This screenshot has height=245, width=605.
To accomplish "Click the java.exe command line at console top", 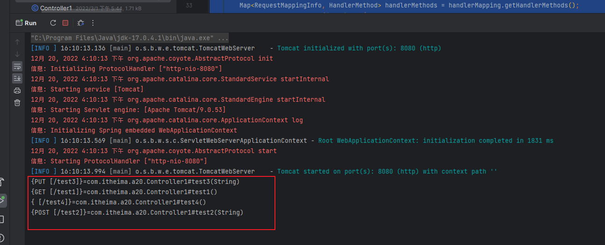I will pos(130,38).
